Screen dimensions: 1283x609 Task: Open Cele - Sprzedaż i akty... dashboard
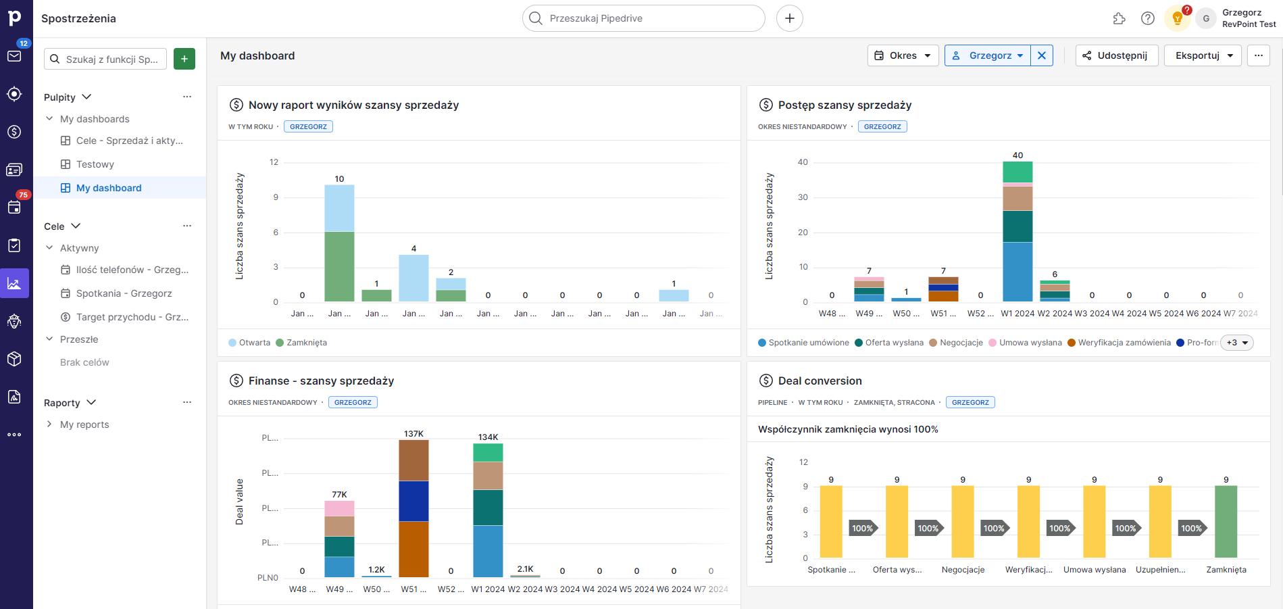coord(122,141)
